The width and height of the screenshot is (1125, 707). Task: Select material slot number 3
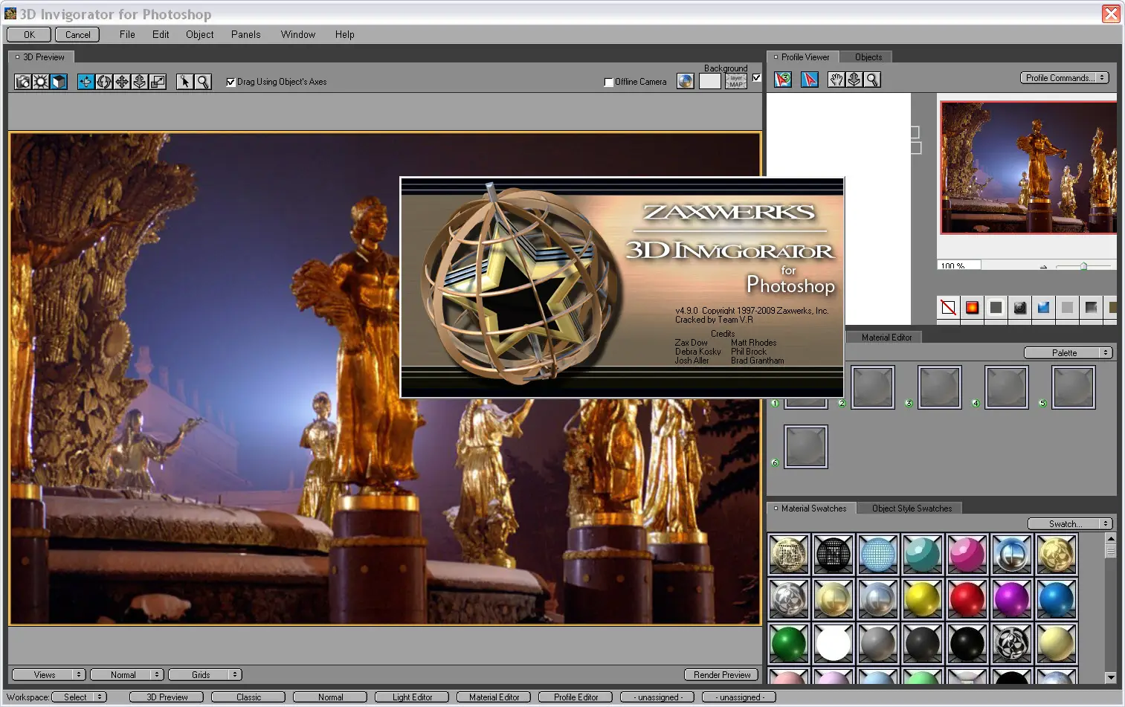click(940, 387)
